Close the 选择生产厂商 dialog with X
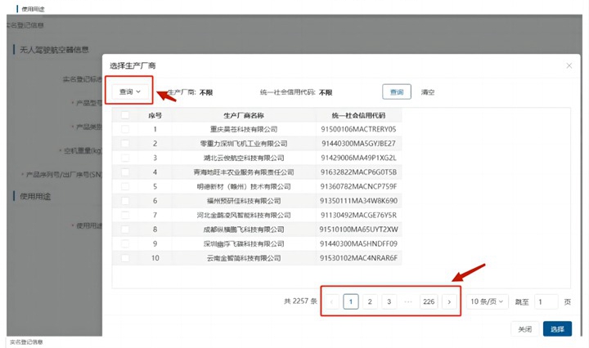589x348 pixels. (569, 65)
